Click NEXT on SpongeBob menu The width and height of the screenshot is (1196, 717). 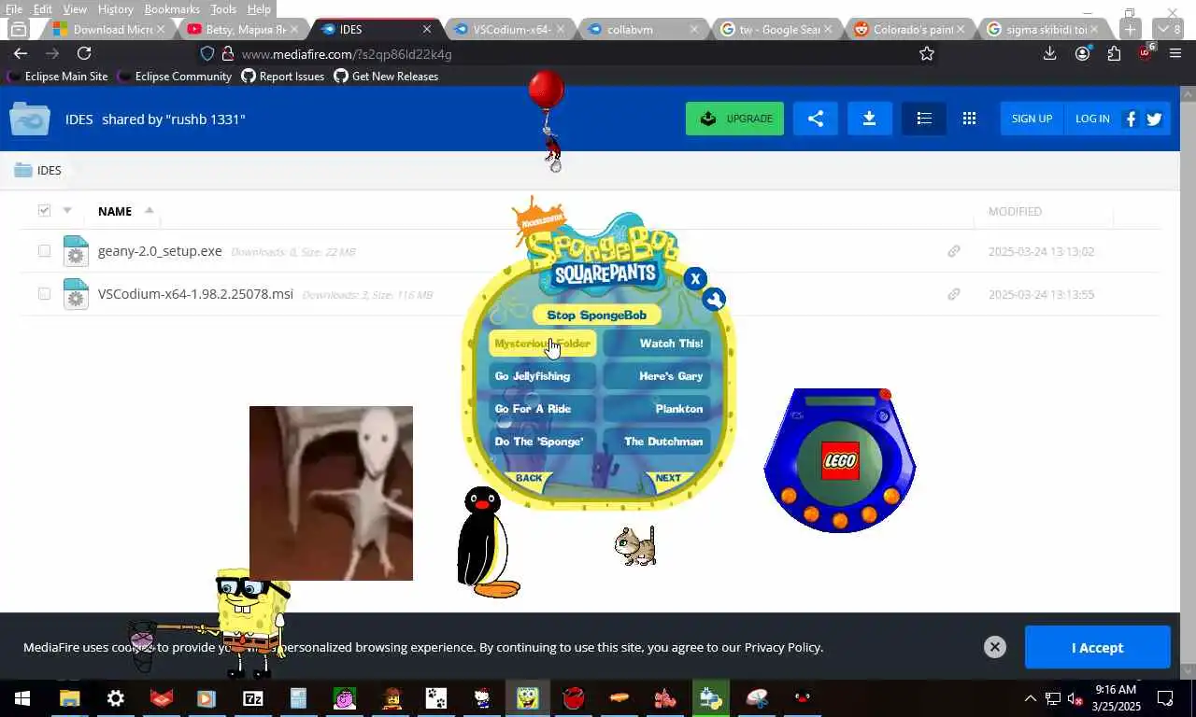pyautogui.click(x=668, y=478)
